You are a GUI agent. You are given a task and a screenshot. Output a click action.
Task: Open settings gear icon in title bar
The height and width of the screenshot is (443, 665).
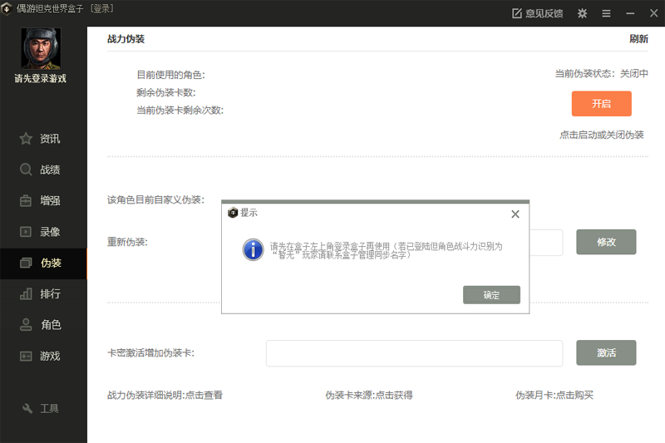tap(582, 13)
